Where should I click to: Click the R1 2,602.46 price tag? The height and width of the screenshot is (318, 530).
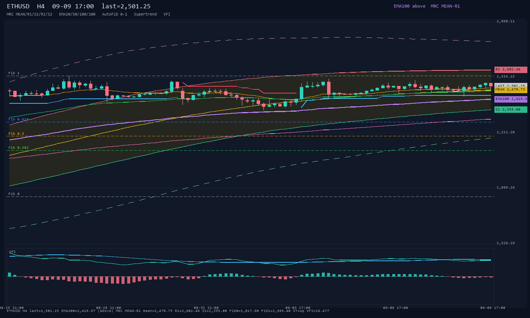pos(511,70)
